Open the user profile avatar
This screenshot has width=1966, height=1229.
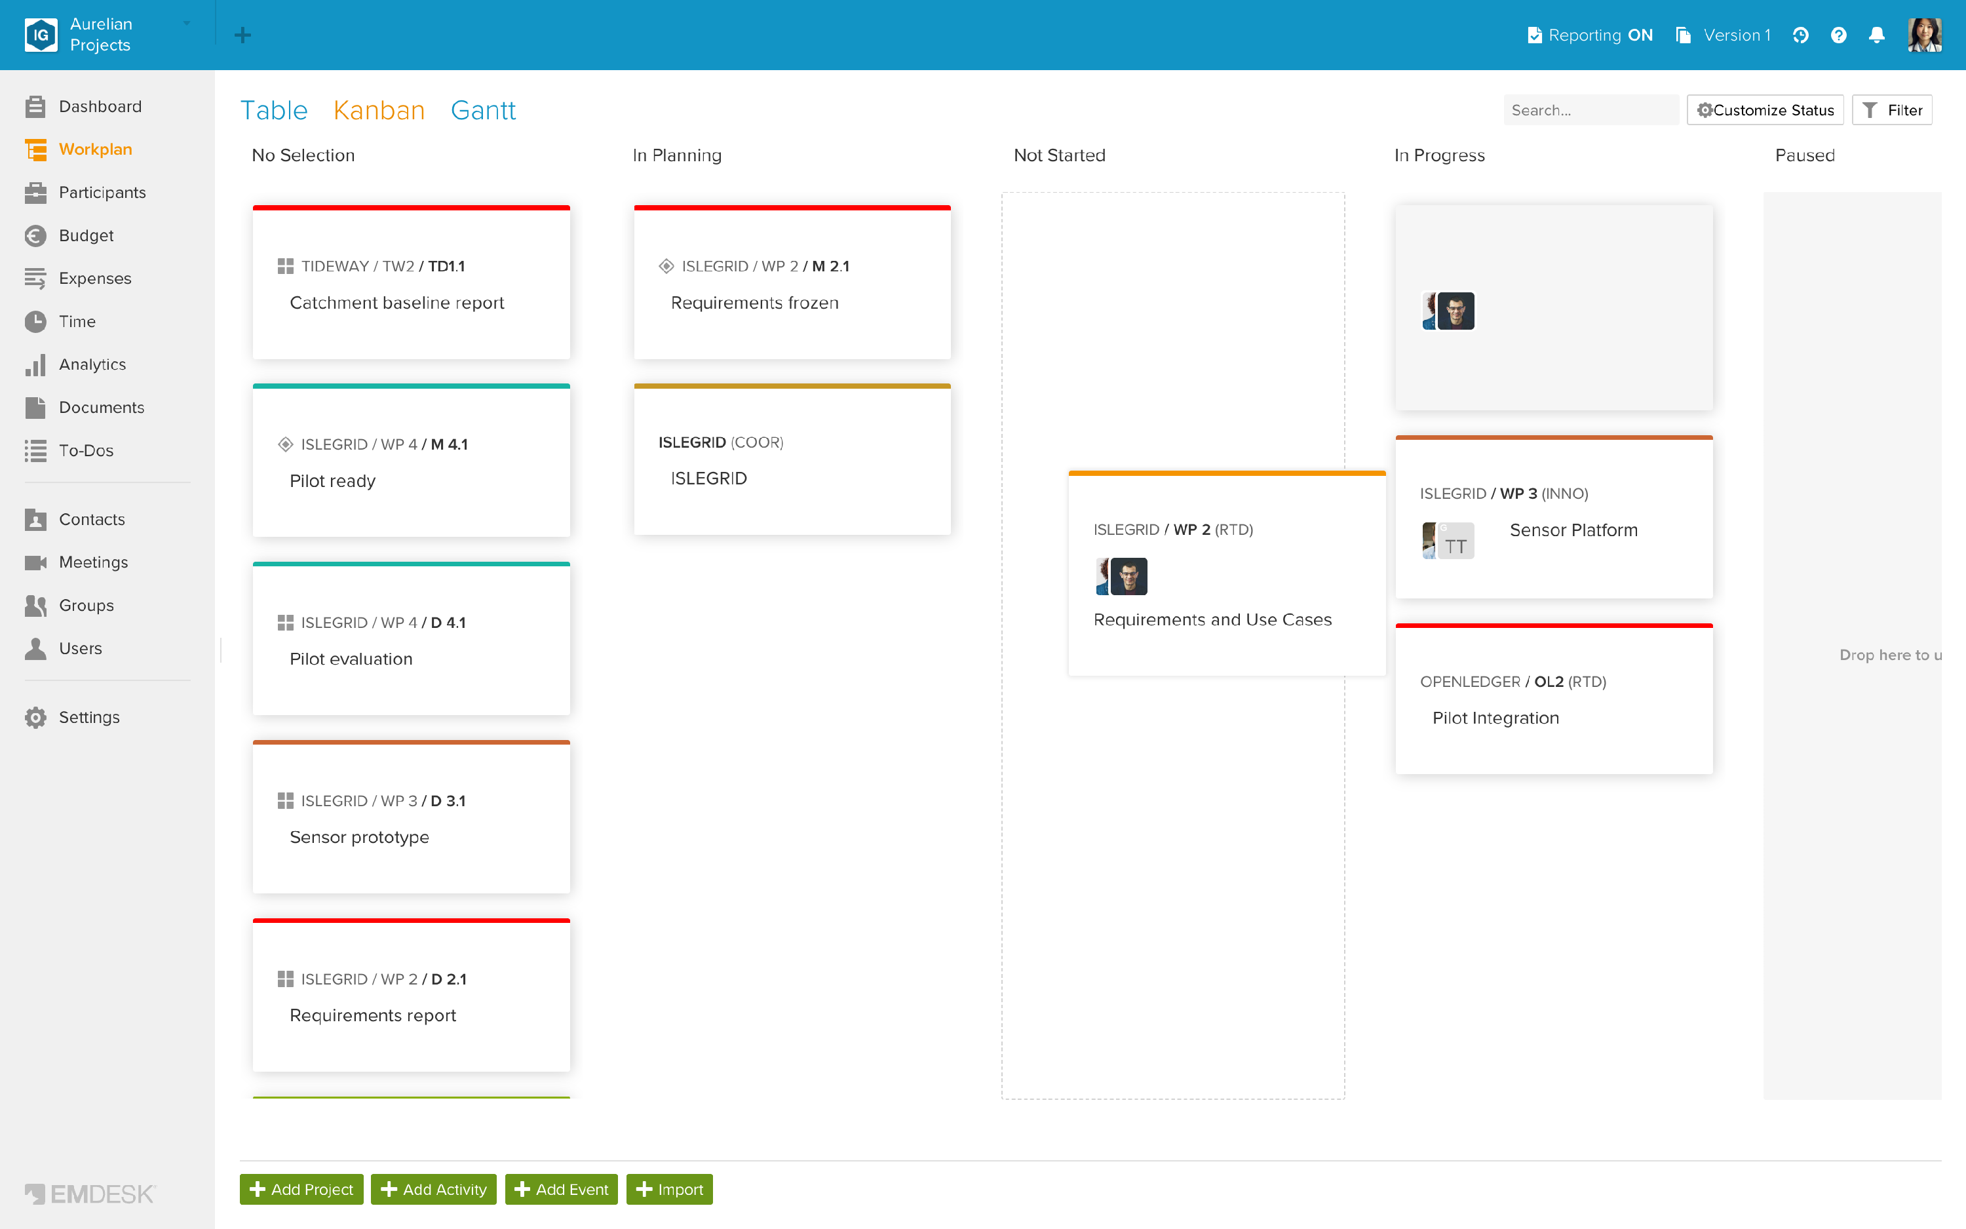[x=1925, y=35]
